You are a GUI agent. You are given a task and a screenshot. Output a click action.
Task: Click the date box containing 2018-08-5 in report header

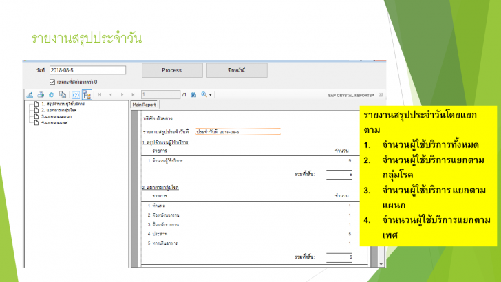tap(238, 131)
